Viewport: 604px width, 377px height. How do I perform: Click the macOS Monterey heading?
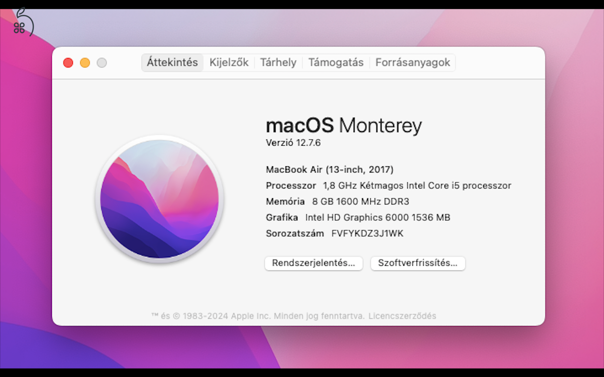pyautogui.click(x=344, y=125)
